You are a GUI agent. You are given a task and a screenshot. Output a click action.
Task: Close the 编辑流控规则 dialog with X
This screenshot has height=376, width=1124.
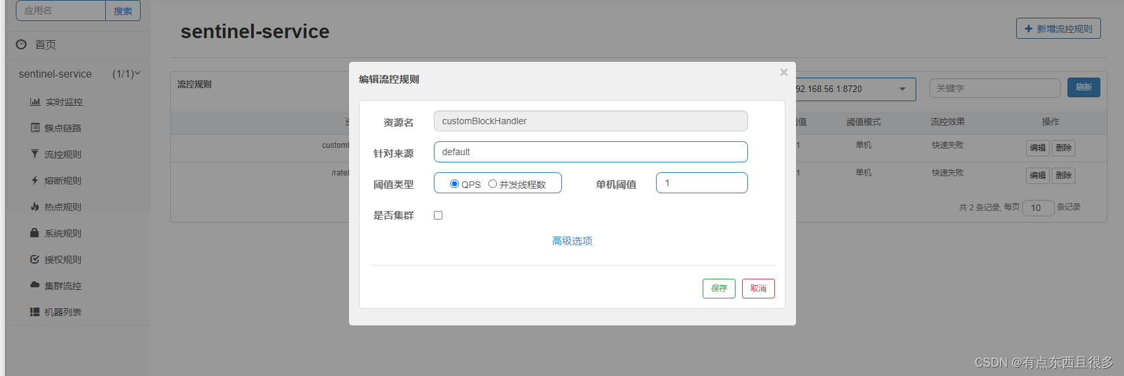[x=784, y=72]
